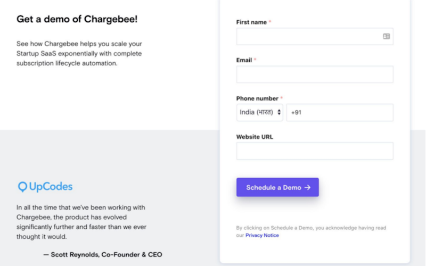Click the UpCodes testimonial quote paragraph
Image resolution: width=426 pixels, height=266 pixels.
81,222
